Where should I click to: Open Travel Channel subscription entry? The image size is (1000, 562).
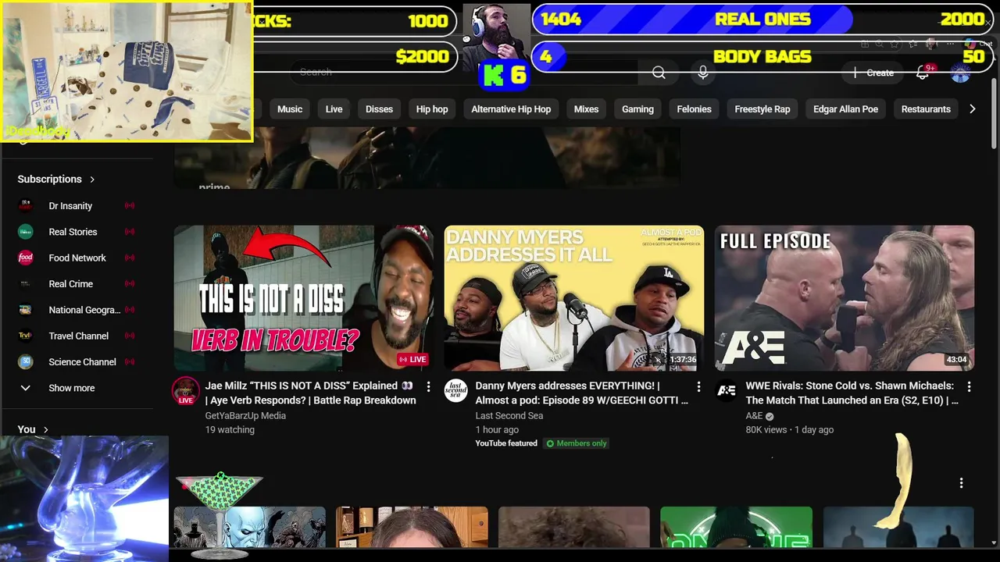(x=78, y=336)
